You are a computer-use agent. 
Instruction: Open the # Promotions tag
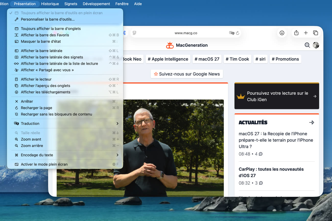(x=285, y=59)
